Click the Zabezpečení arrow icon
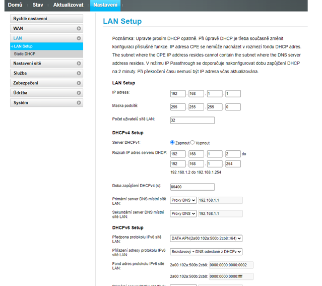The image size is (322, 286). pyautogui.click(x=79, y=83)
